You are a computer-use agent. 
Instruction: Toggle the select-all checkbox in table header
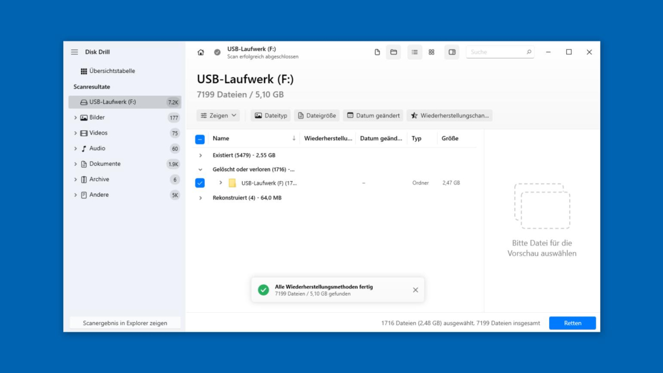click(200, 139)
